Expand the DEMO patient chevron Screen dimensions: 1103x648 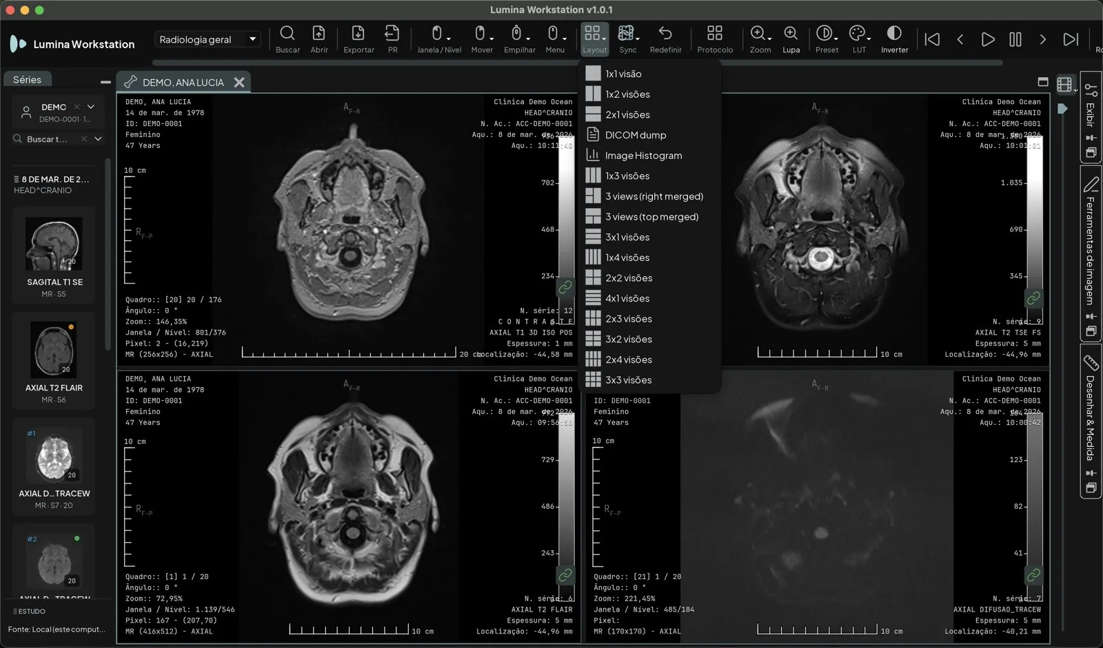91,107
